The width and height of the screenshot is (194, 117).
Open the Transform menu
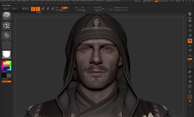tap(88, 3)
